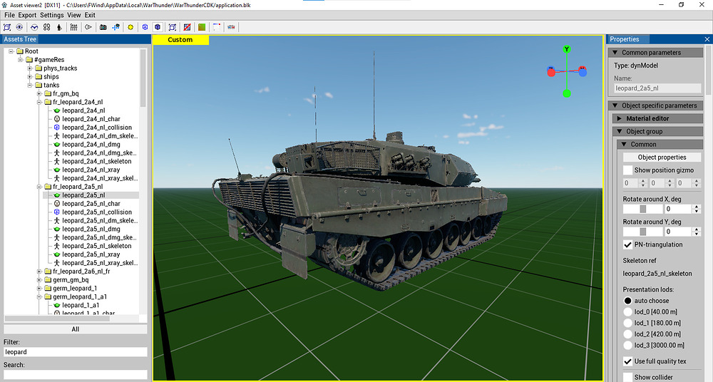Screen dimensions: 713x382
Task: Click the black human figure toolbar icon
Action: 59,27
